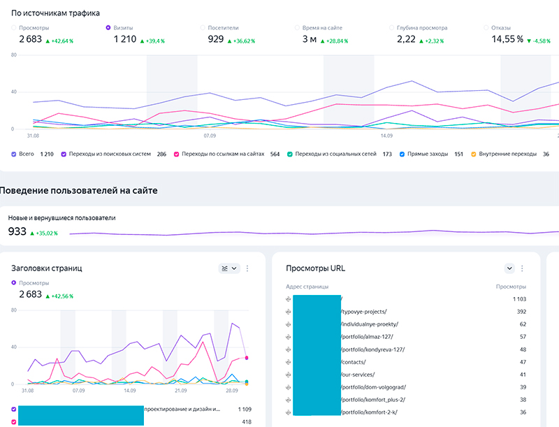Open three-dot menu of Заголовки страниц widget
Screen dimensions: 559x427
click(x=247, y=268)
